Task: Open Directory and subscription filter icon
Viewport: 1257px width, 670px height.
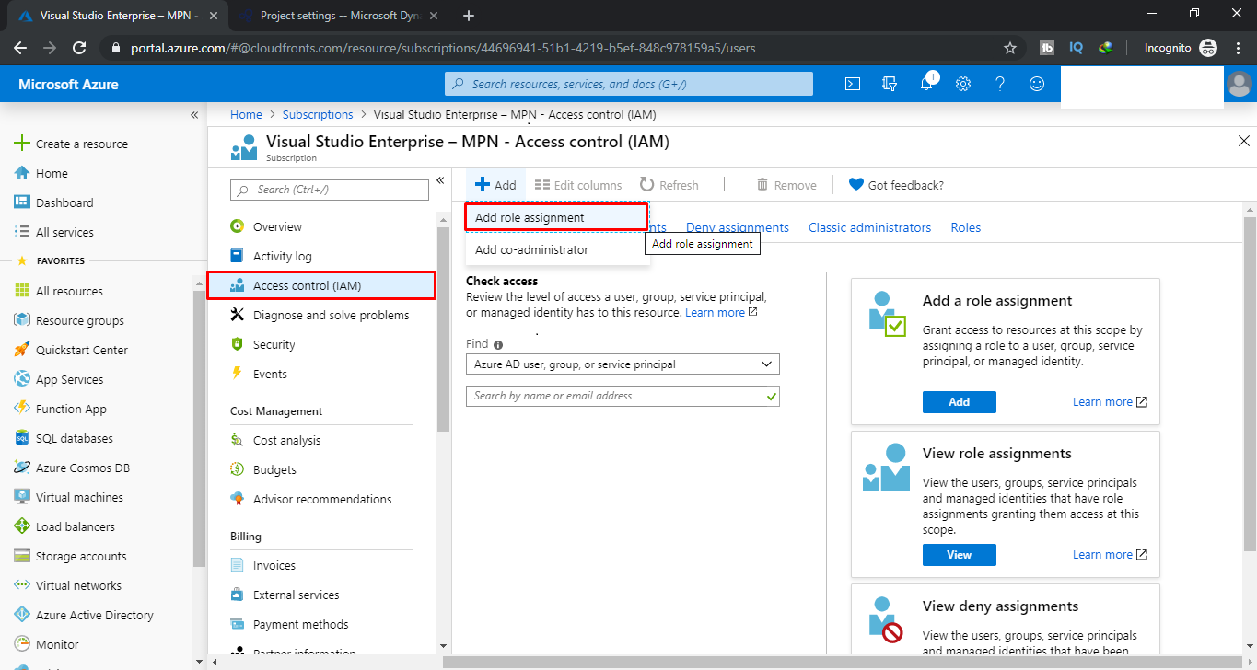Action: 890,84
